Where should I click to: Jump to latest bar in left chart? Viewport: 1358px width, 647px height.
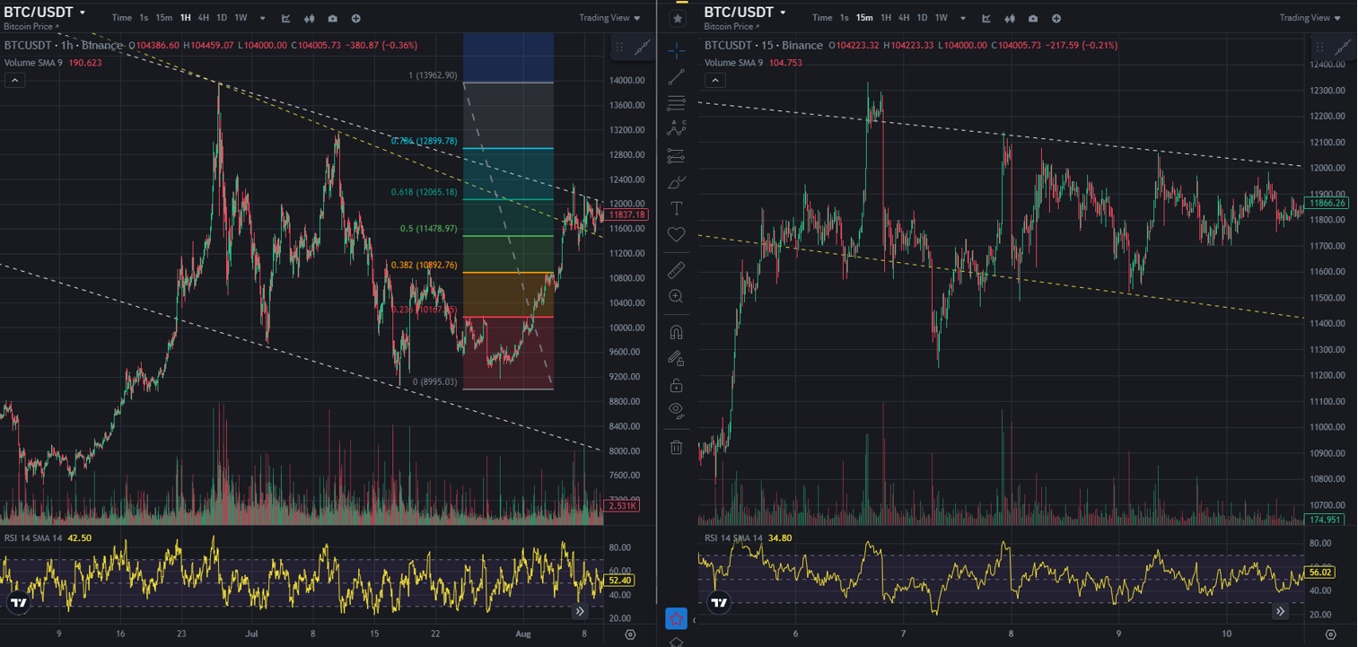[580, 611]
